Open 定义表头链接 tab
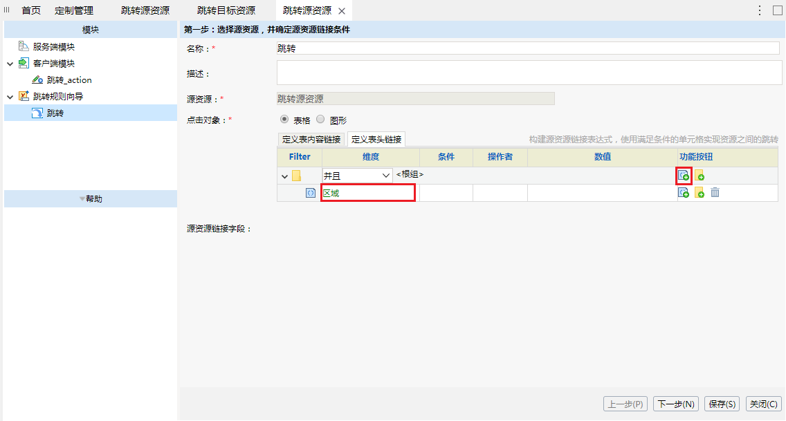786x421 pixels. (x=376, y=139)
